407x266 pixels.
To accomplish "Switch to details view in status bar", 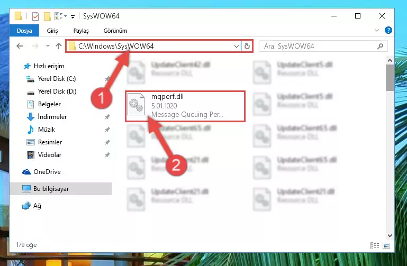I will click(x=375, y=245).
